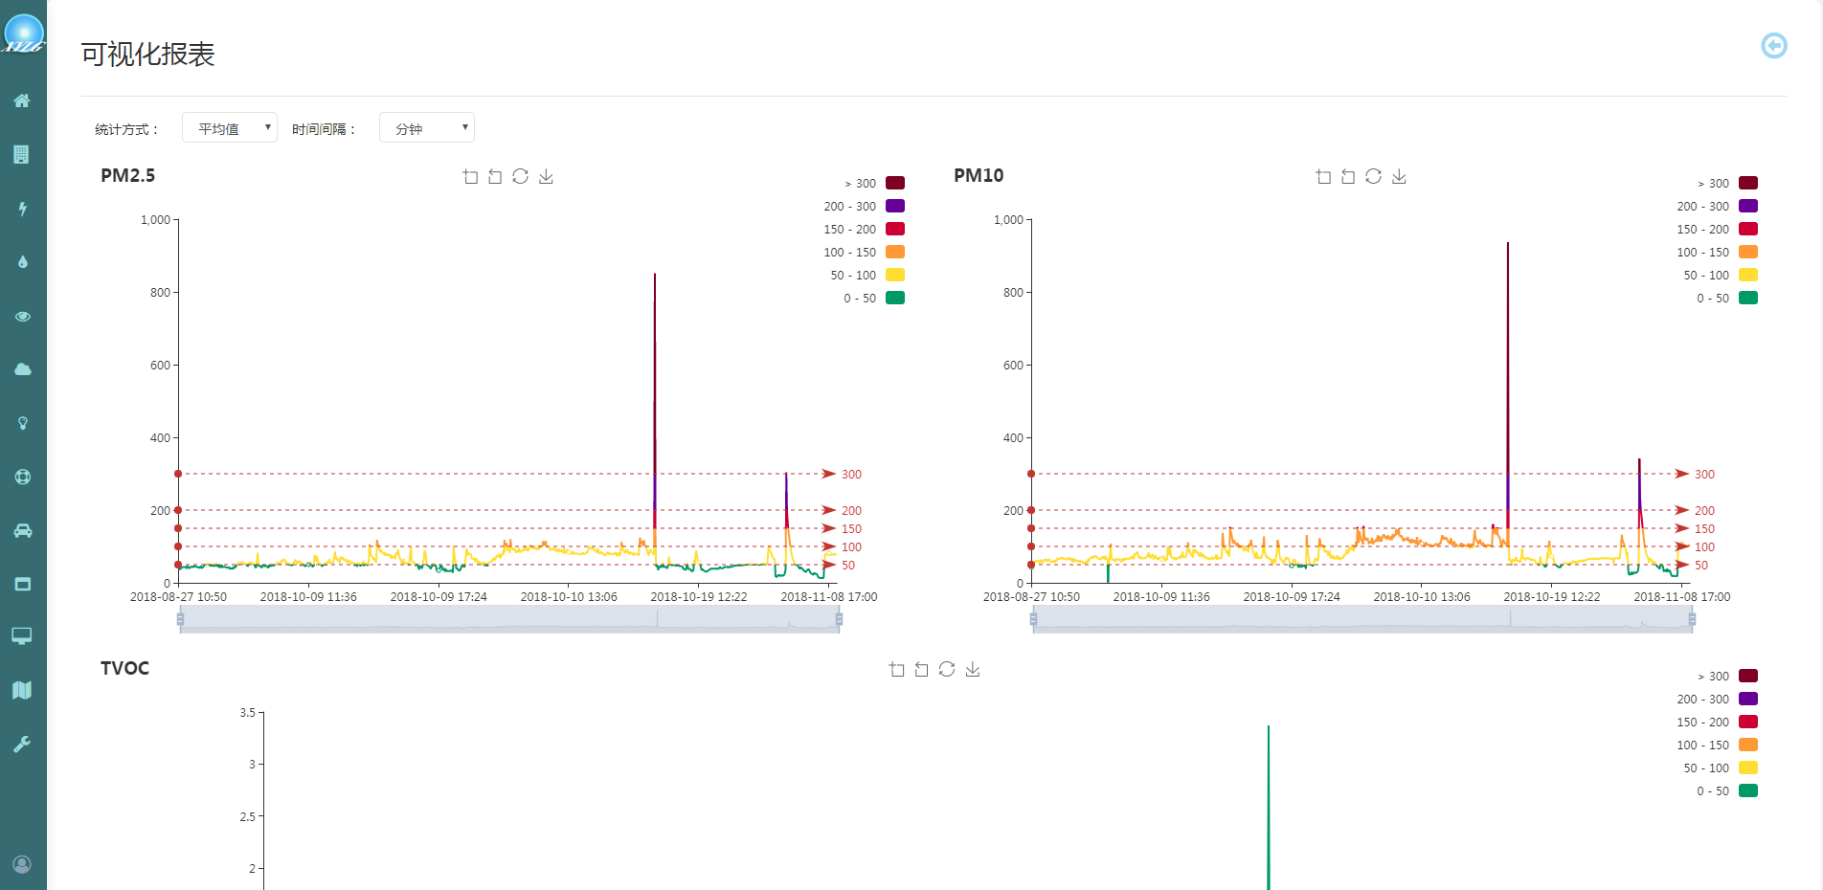The height and width of the screenshot is (890, 1823).
Task: Restore the PM2.5 chart to default
Action: [520, 176]
